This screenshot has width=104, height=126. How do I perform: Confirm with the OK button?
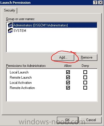(x=68, y=120)
